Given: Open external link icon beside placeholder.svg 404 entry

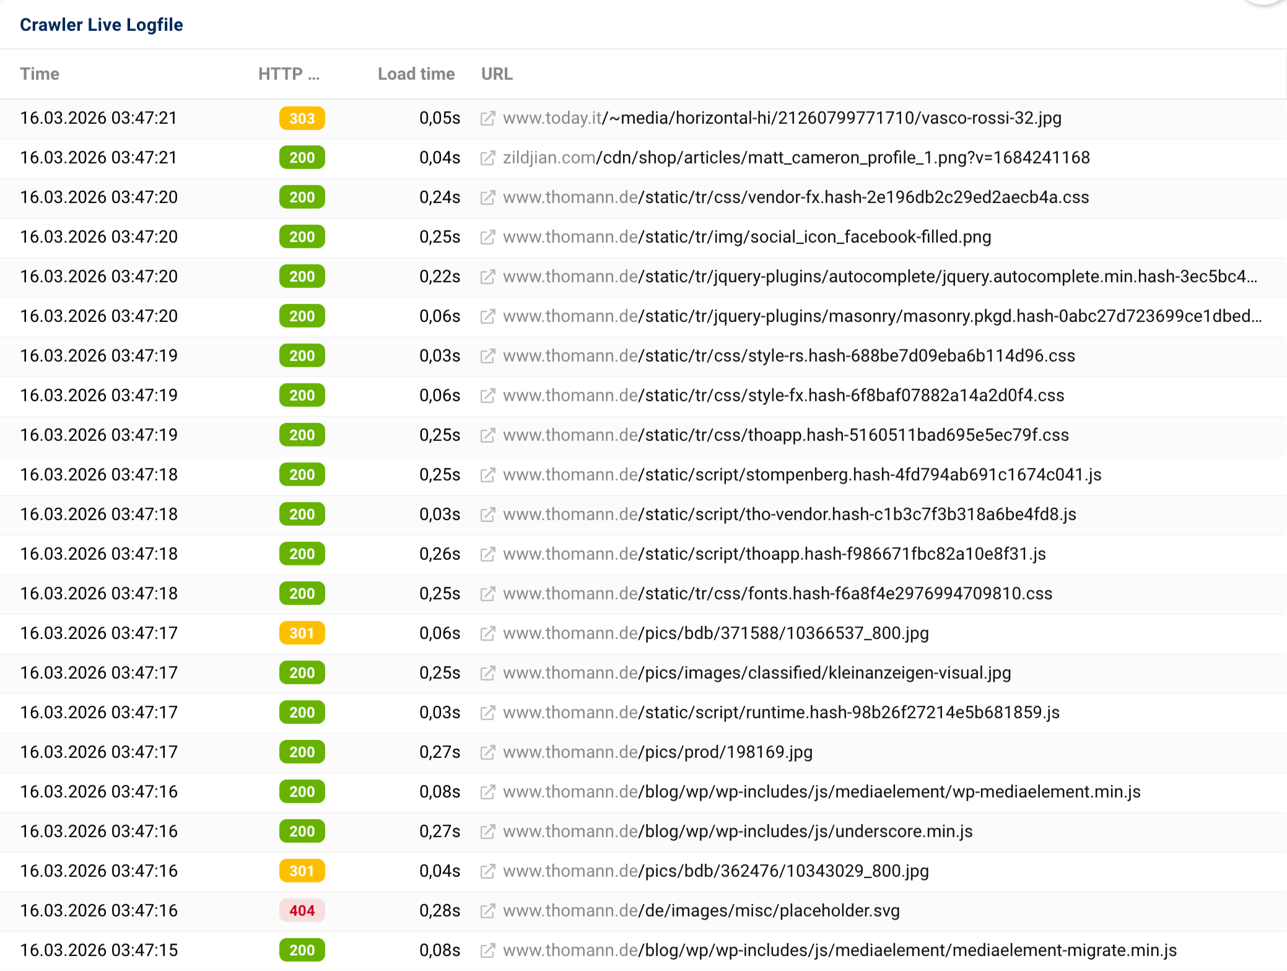Looking at the screenshot, I should (x=489, y=911).
